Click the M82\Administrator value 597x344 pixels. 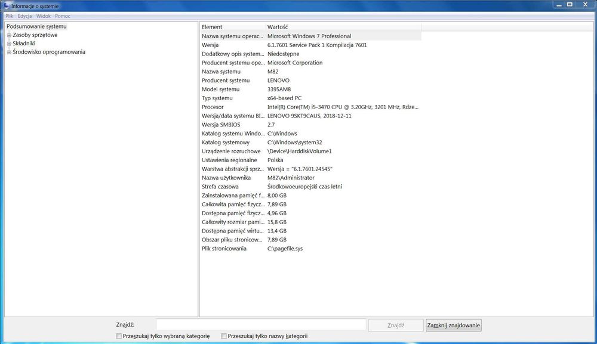pyautogui.click(x=291, y=178)
